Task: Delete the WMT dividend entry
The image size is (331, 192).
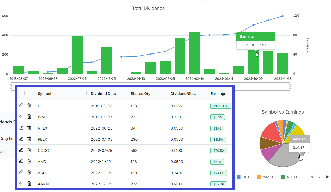Action: pos(29,117)
